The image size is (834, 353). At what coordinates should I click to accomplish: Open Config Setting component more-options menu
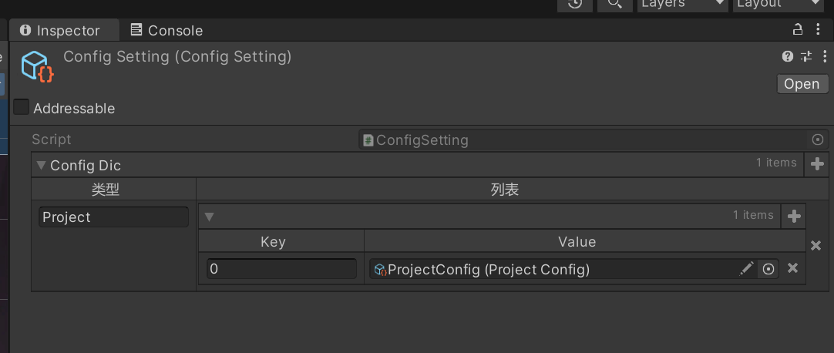(x=825, y=56)
